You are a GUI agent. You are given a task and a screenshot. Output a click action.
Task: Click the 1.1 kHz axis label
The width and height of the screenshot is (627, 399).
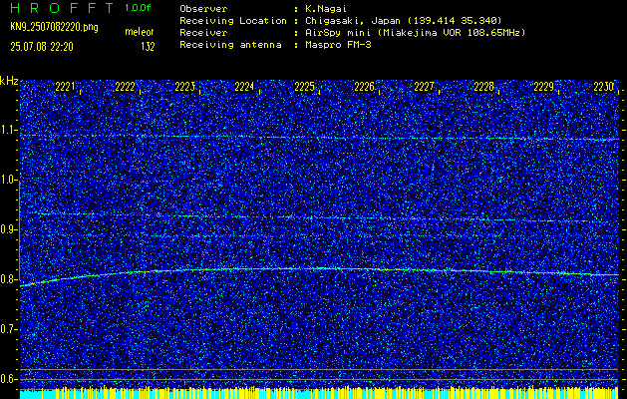coord(9,130)
